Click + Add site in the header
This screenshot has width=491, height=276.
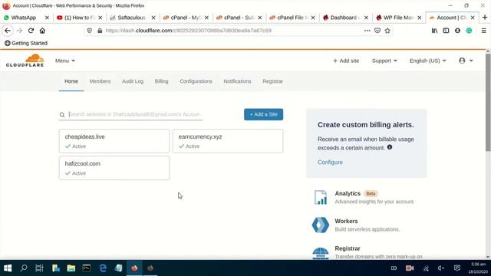click(x=346, y=61)
